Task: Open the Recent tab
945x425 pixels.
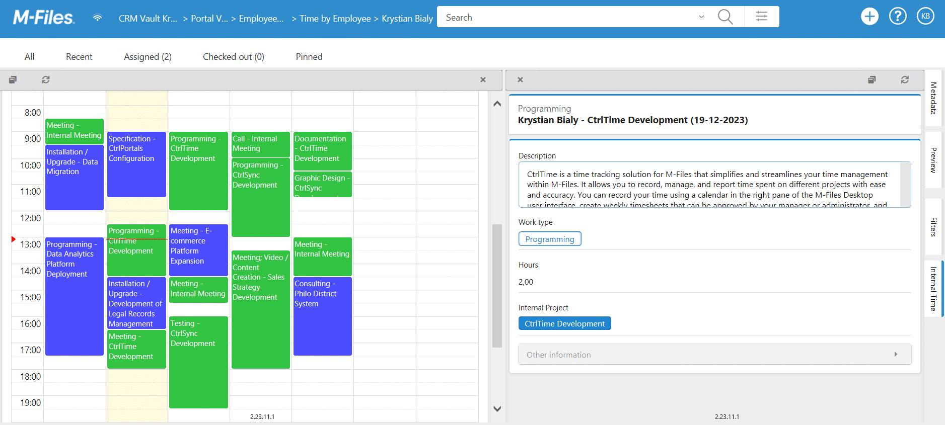Action: coord(79,57)
